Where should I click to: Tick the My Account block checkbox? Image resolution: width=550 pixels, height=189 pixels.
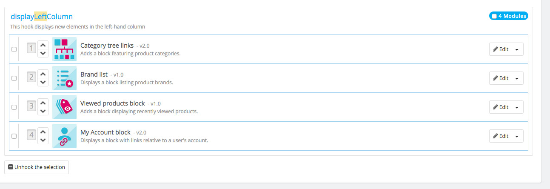click(x=14, y=136)
